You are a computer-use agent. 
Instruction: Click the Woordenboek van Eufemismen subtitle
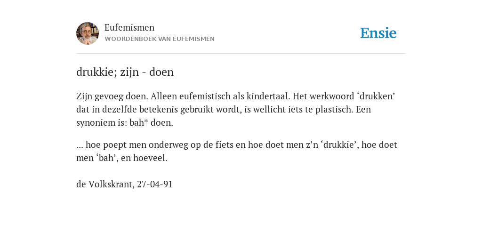(x=160, y=39)
